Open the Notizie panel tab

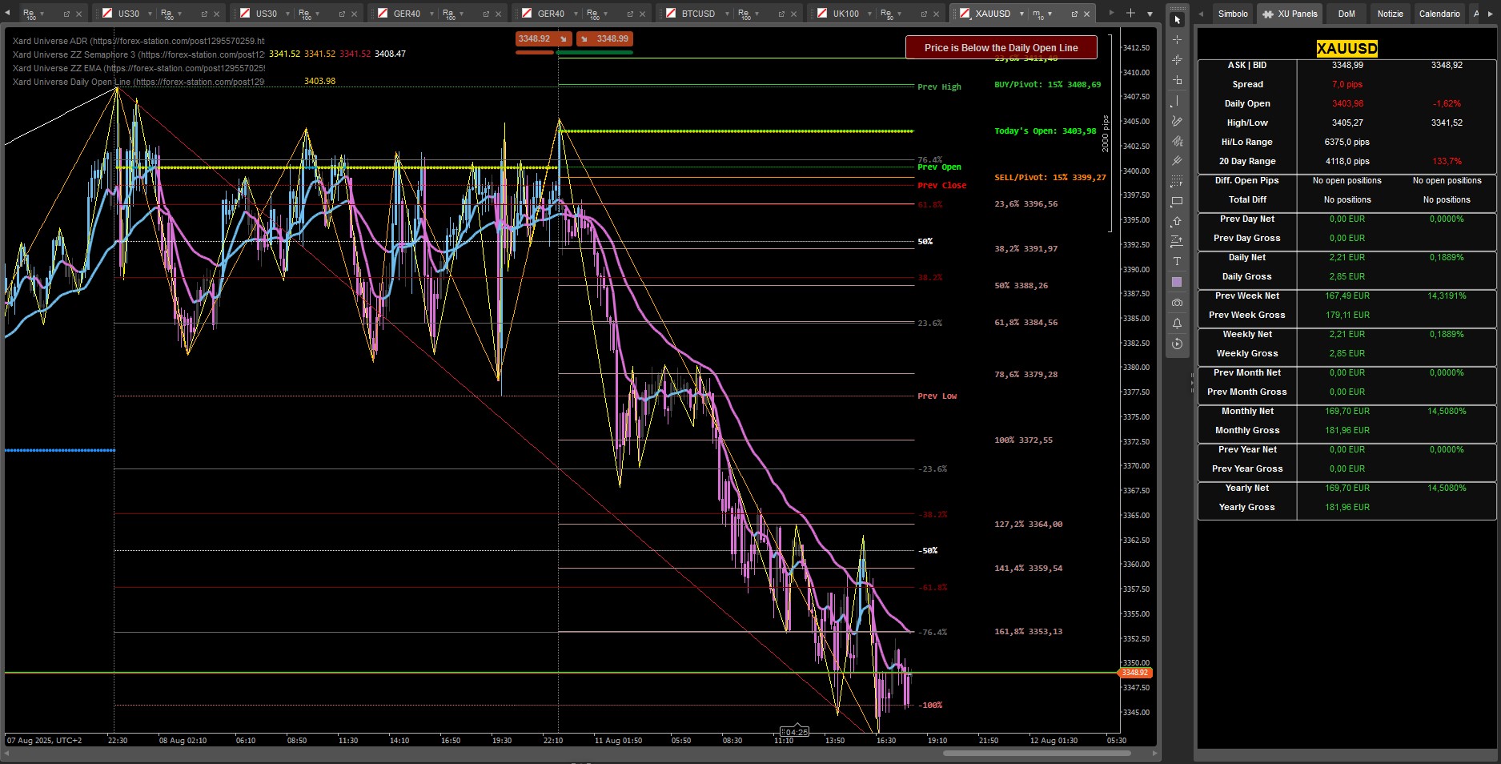click(1390, 14)
